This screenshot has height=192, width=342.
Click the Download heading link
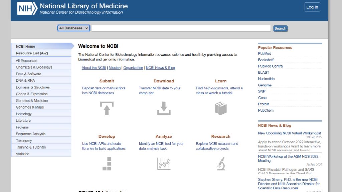click(164, 81)
